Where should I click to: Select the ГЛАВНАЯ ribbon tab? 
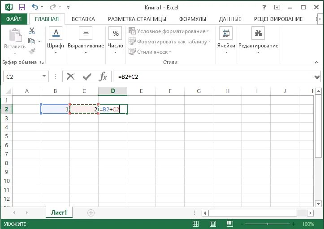coord(47,19)
